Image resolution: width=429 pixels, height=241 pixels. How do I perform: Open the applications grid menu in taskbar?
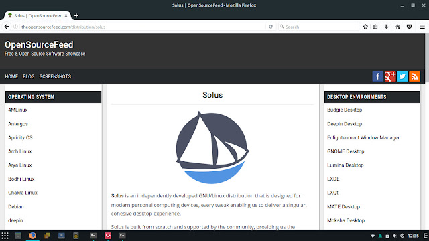tap(5, 236)
